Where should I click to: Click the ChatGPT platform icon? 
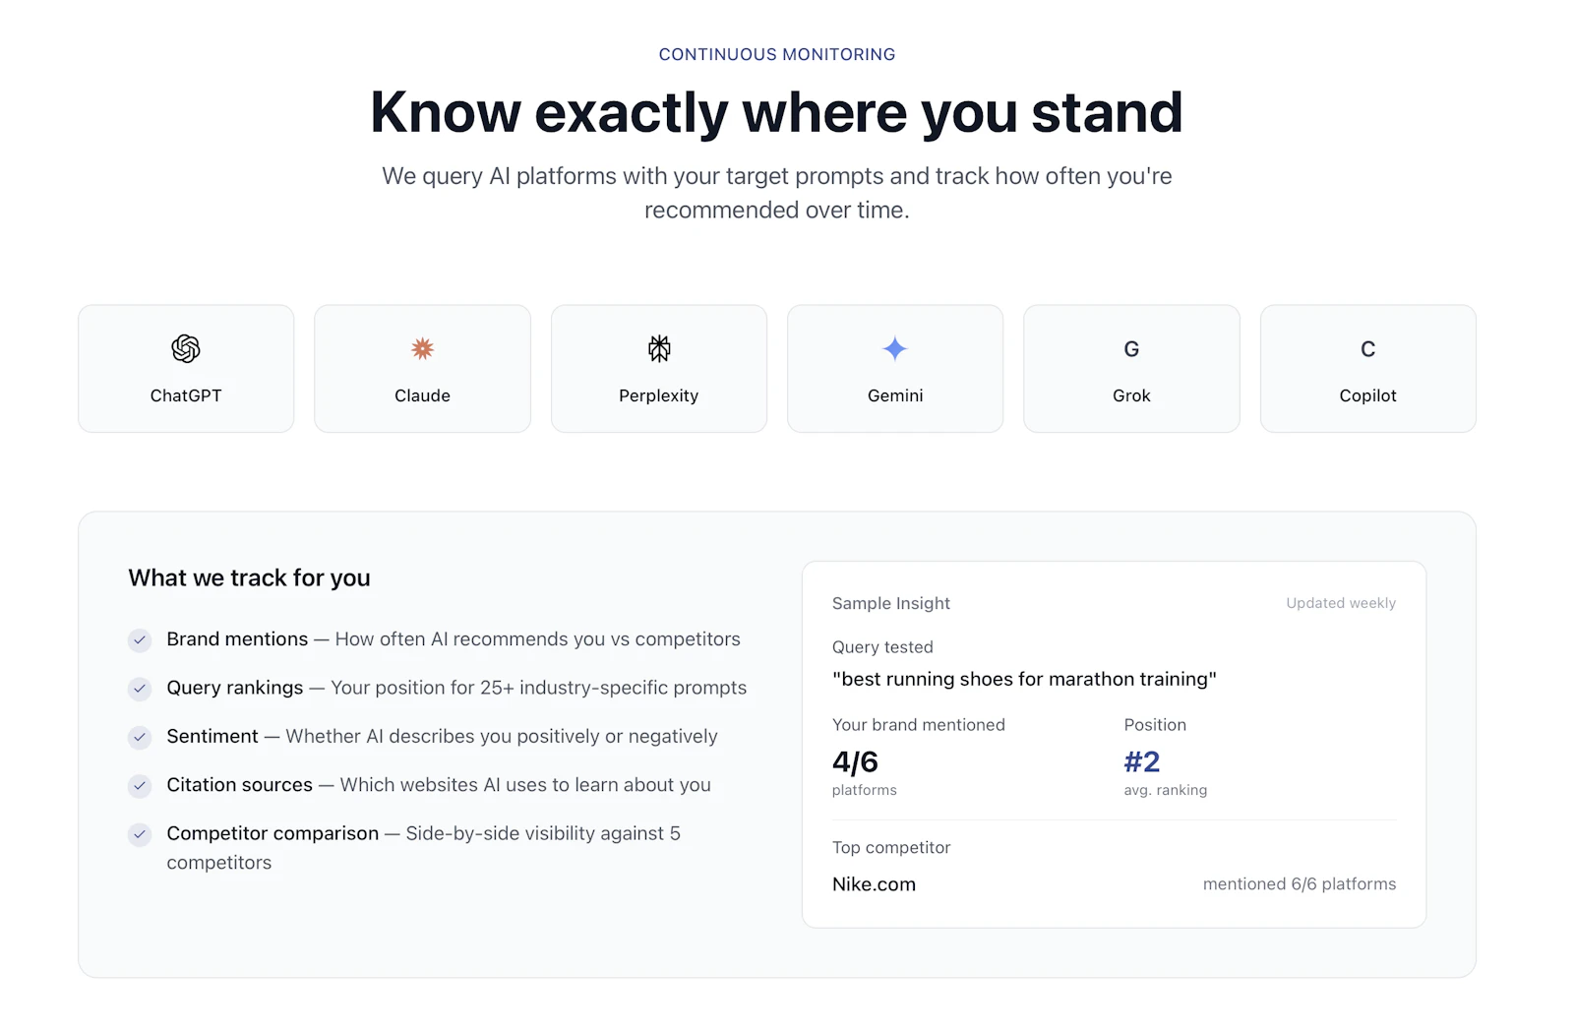[186, 348]
